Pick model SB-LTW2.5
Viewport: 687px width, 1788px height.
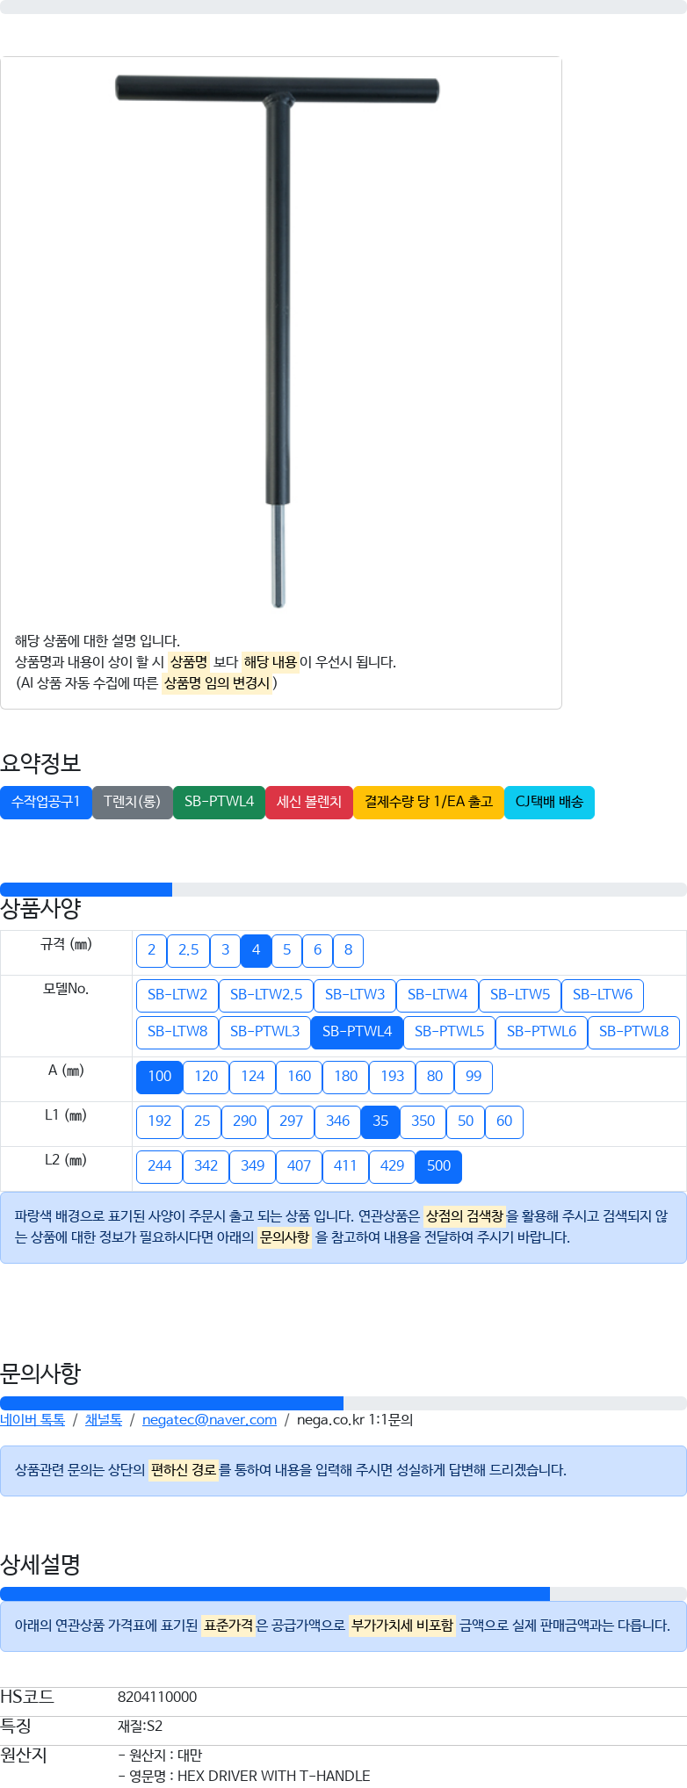266,995
